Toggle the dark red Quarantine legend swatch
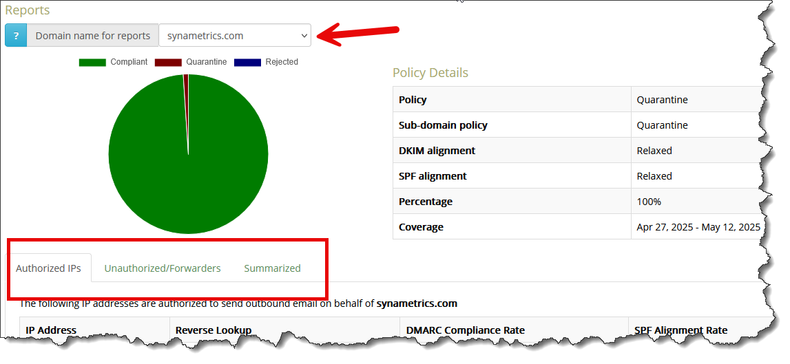The width and height of the screenshot is (790, 364). [168, 62]
